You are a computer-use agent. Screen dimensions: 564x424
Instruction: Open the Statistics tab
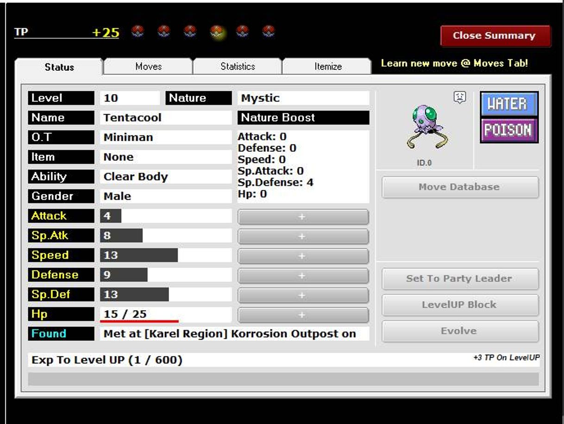[x=238, y=67]
